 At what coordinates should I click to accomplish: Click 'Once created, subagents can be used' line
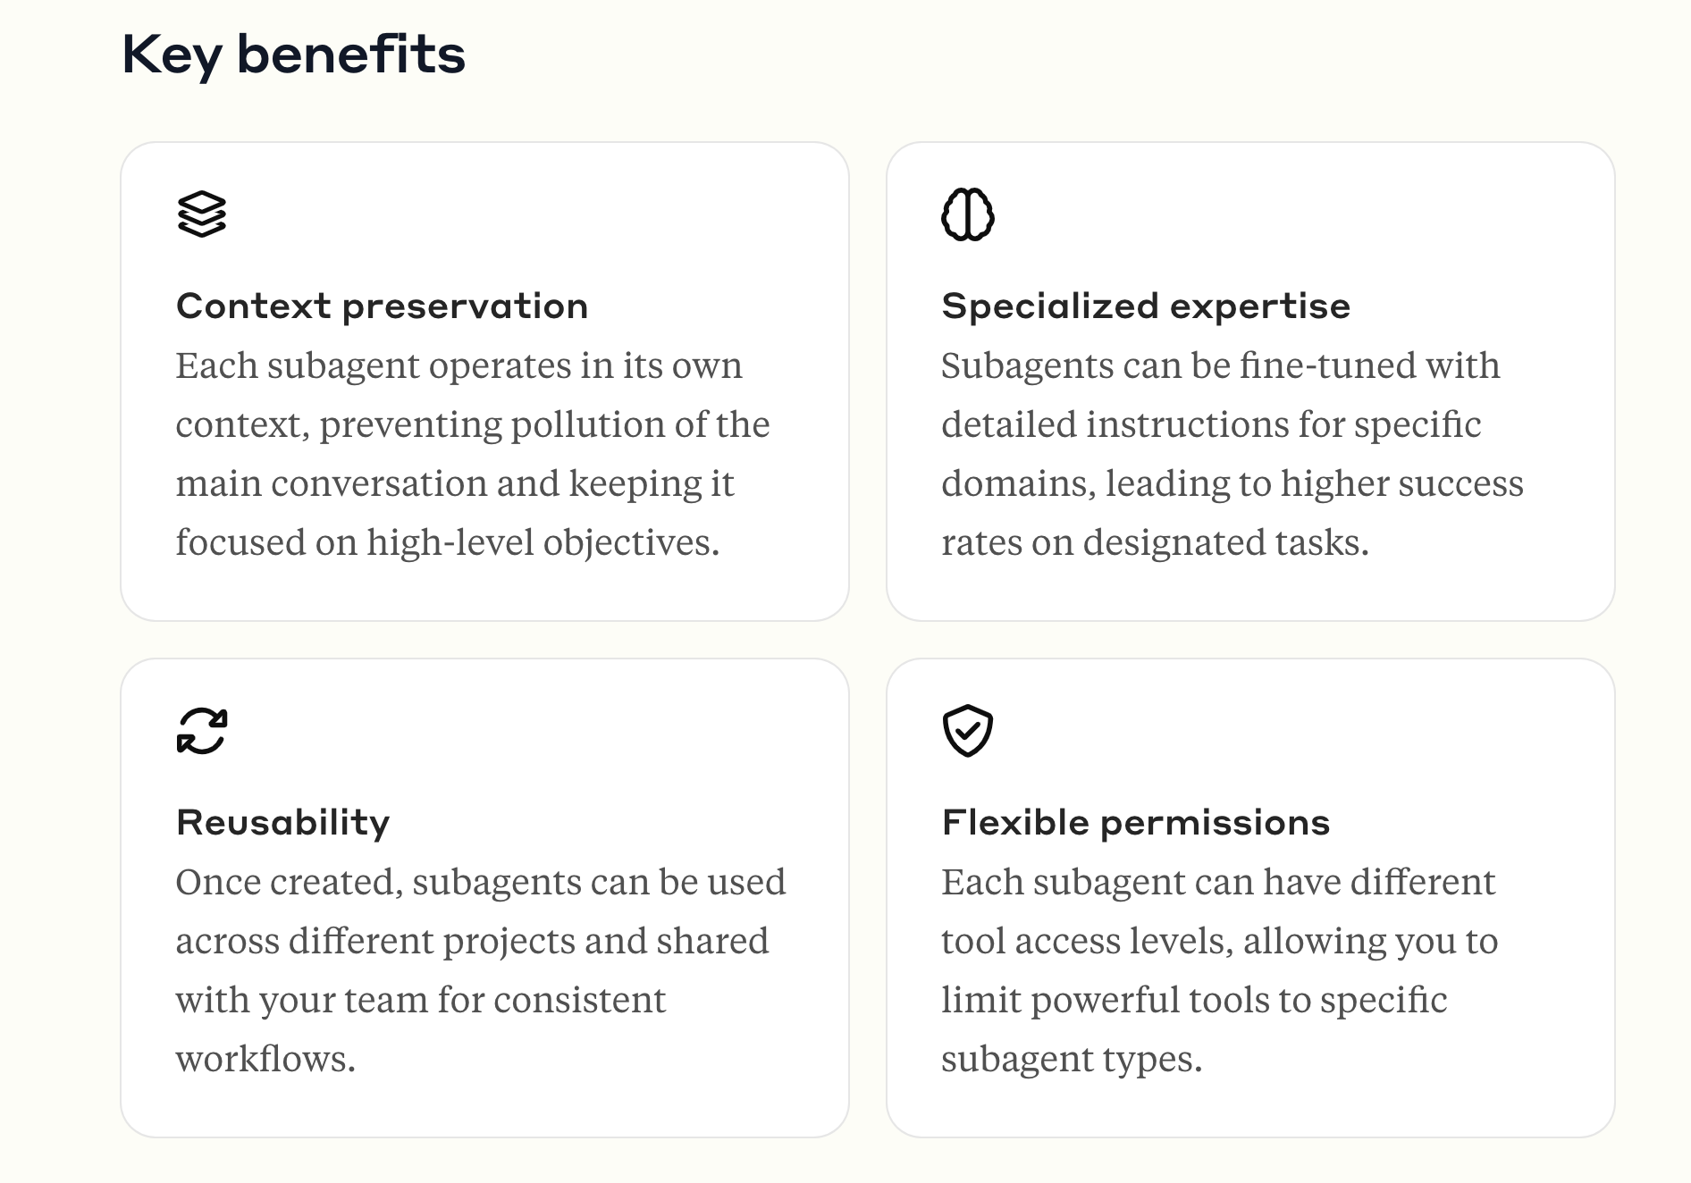pyautogui.click(x=481, y=882)
